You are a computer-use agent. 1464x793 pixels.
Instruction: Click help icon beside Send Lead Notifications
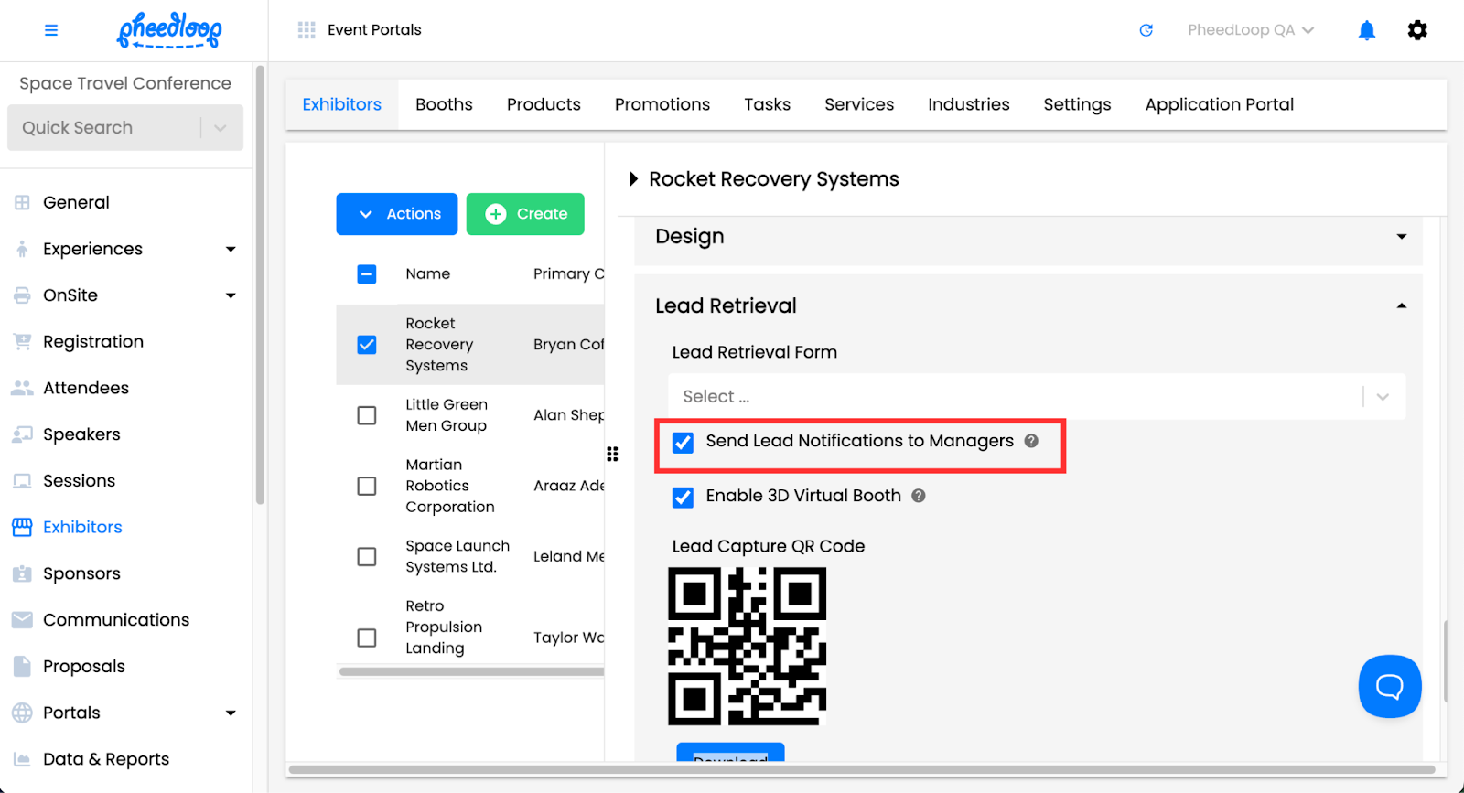(x=1031, y=441)
